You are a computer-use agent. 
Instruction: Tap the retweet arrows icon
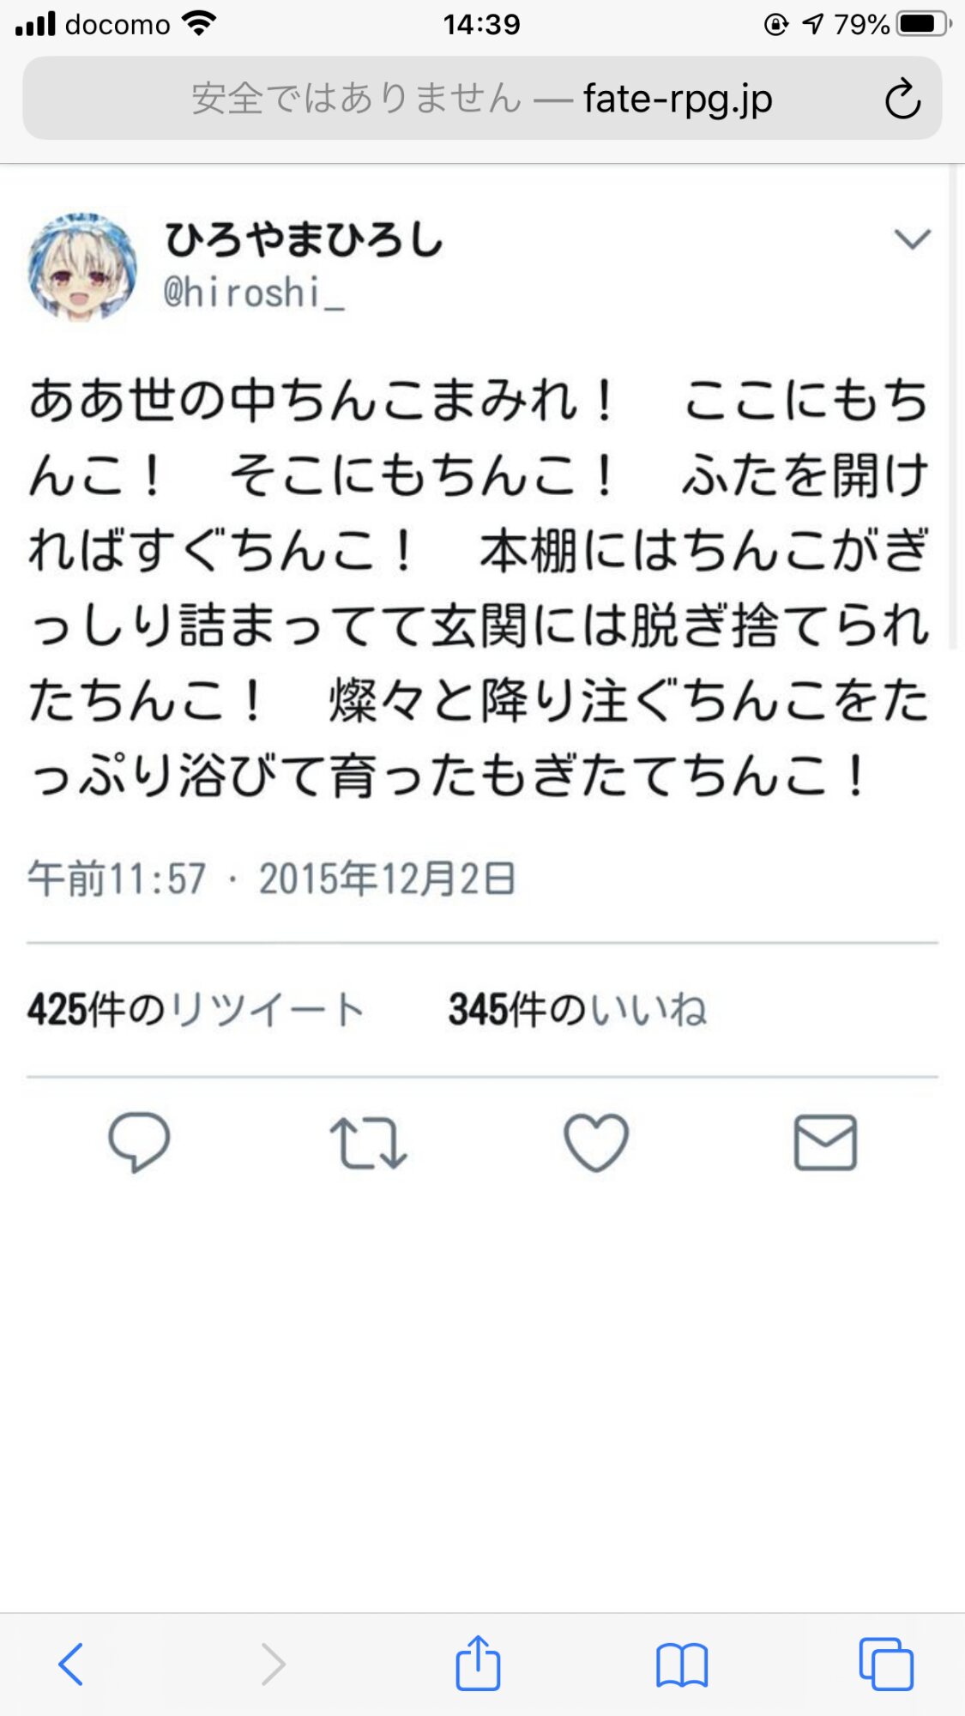(368, 1143)
